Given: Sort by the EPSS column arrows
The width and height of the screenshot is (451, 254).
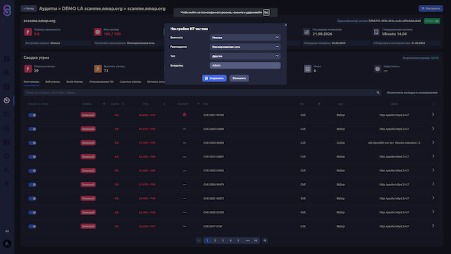Looking at the screenshot, I should pyautogui.click(x=164, y=104).
